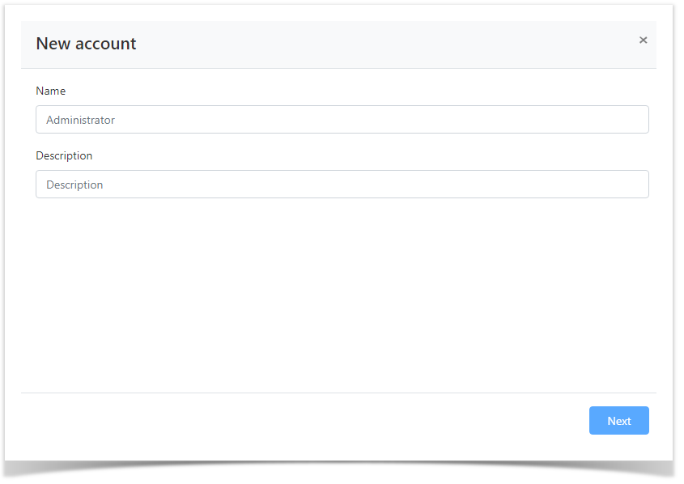The width and height of the screenshot is (684, 484).
Task: Select the textbox under the Name label
Action: (342, 120)
